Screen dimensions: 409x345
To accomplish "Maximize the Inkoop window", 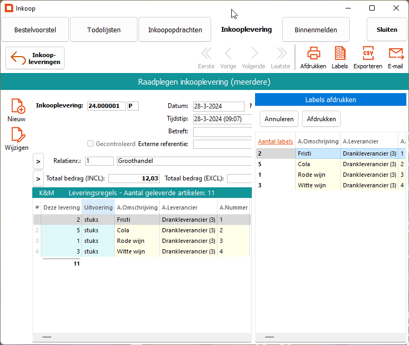I will pos(372,8).
